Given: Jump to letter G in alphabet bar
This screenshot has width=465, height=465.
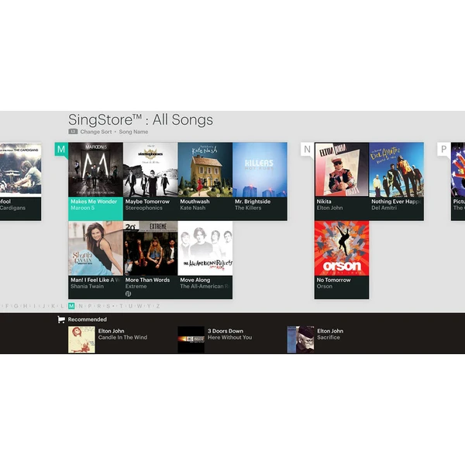Looking at the screenshot, I should point(16,306).
